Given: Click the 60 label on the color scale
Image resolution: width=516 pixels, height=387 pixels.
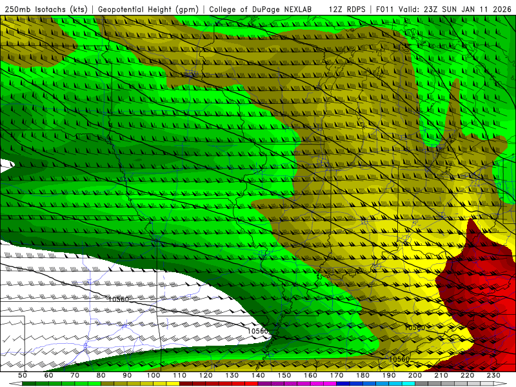Looking at the screenshot, I should coord(49,375).
